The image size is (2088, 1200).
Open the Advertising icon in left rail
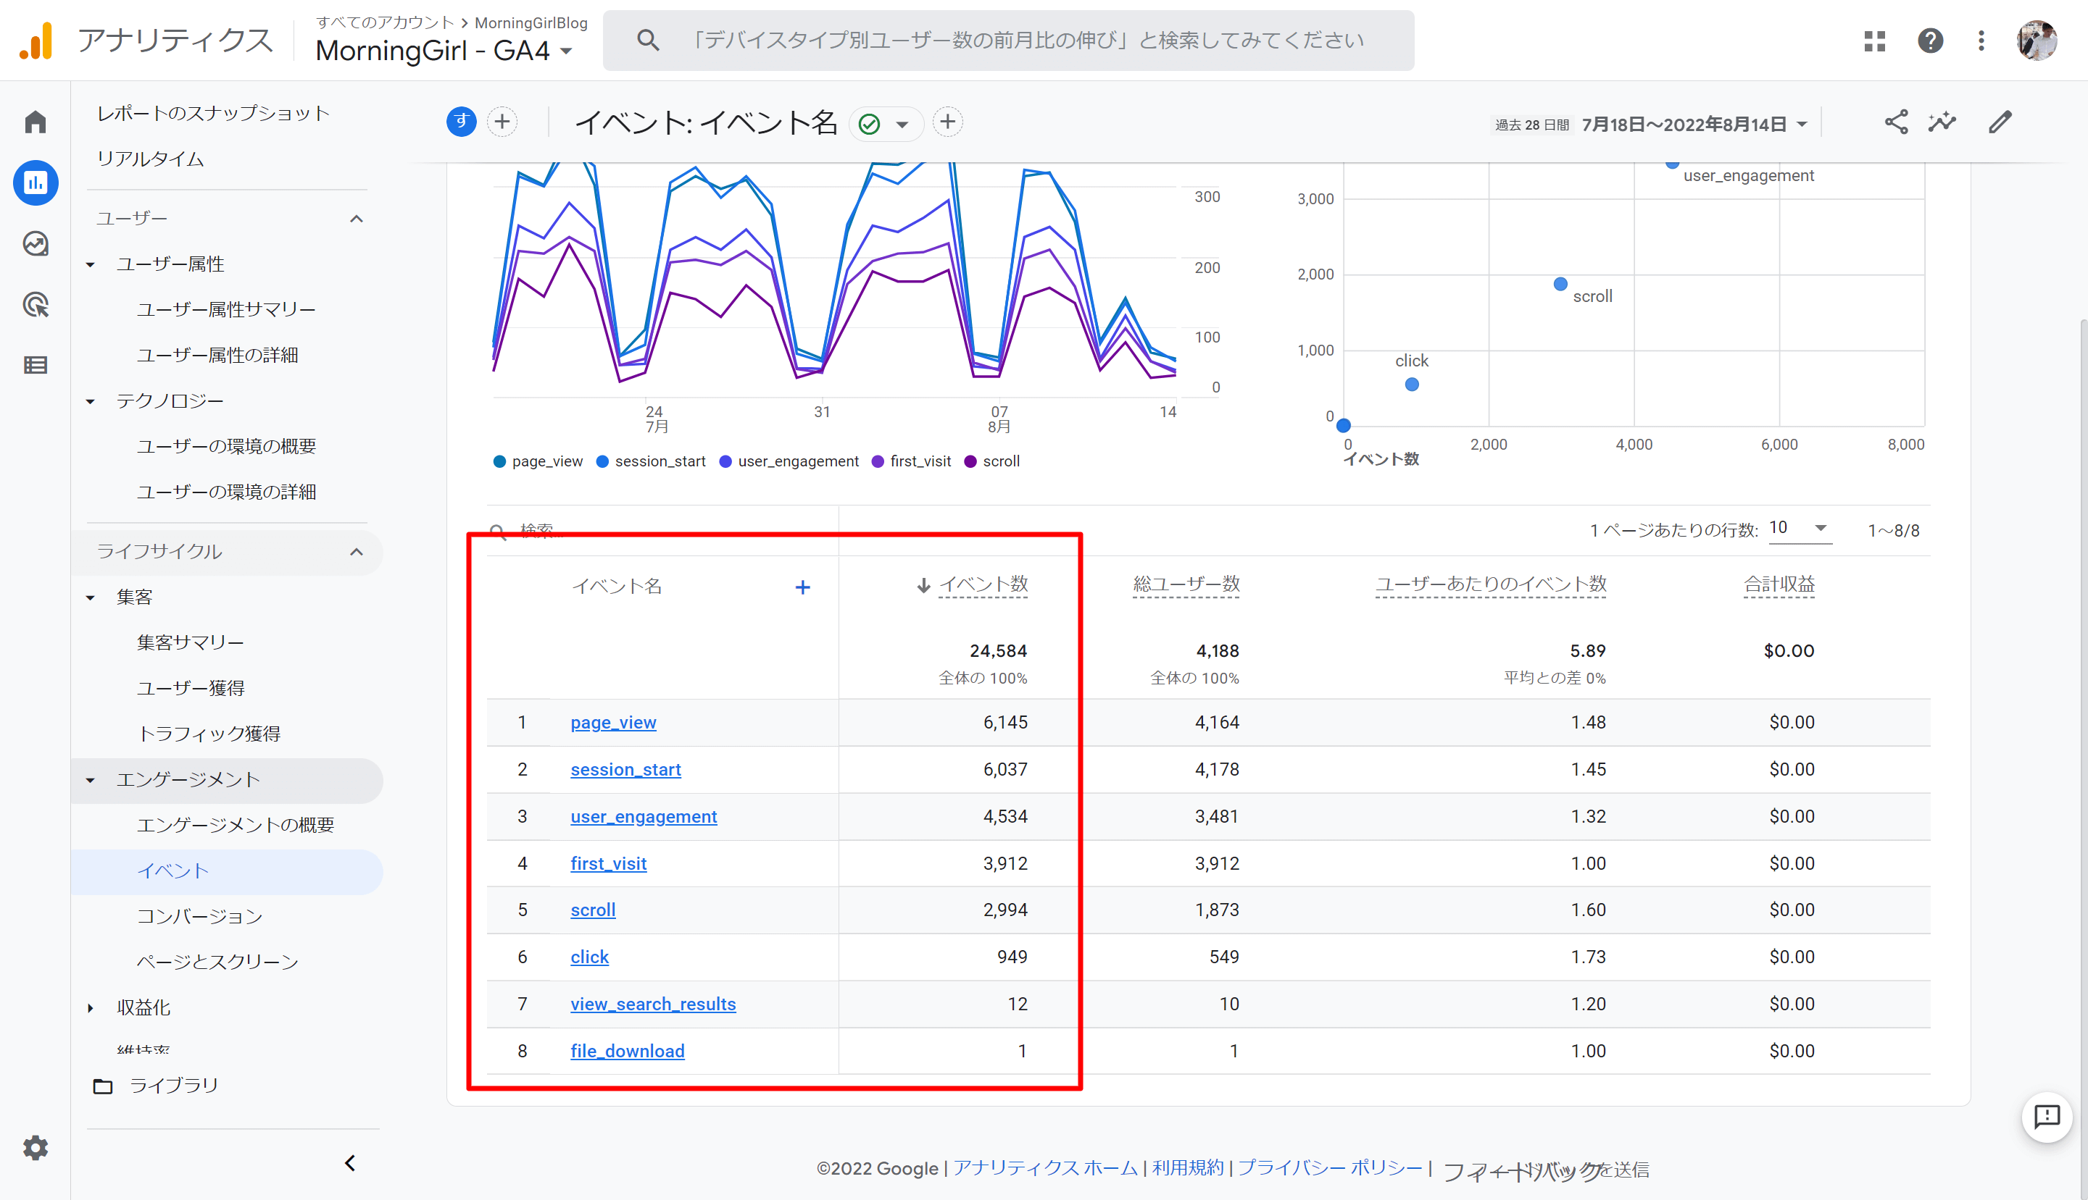pyautogui.click(x=36, y=305)
